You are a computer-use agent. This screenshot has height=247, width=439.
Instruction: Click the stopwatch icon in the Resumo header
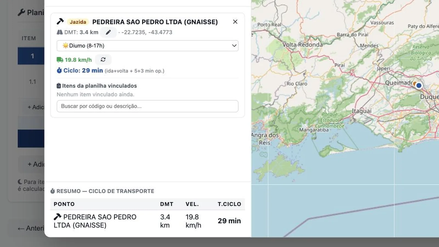(53, 191)
